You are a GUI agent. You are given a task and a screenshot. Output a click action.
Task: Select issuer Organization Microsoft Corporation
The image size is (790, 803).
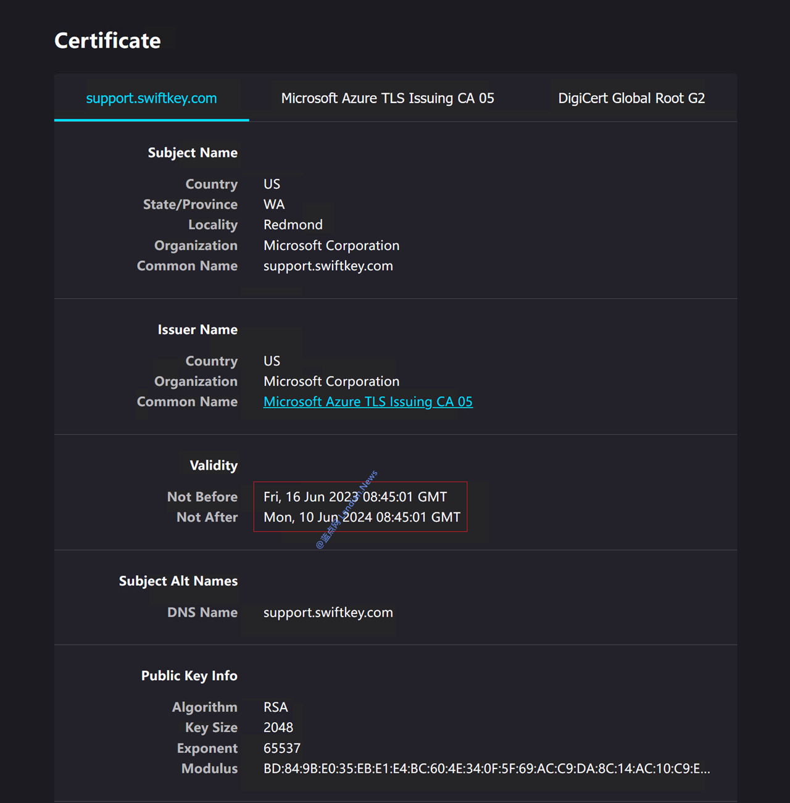331,381
